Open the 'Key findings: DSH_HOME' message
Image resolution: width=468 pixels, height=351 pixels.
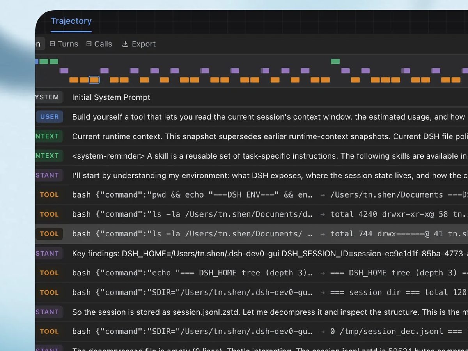[252, 253]
